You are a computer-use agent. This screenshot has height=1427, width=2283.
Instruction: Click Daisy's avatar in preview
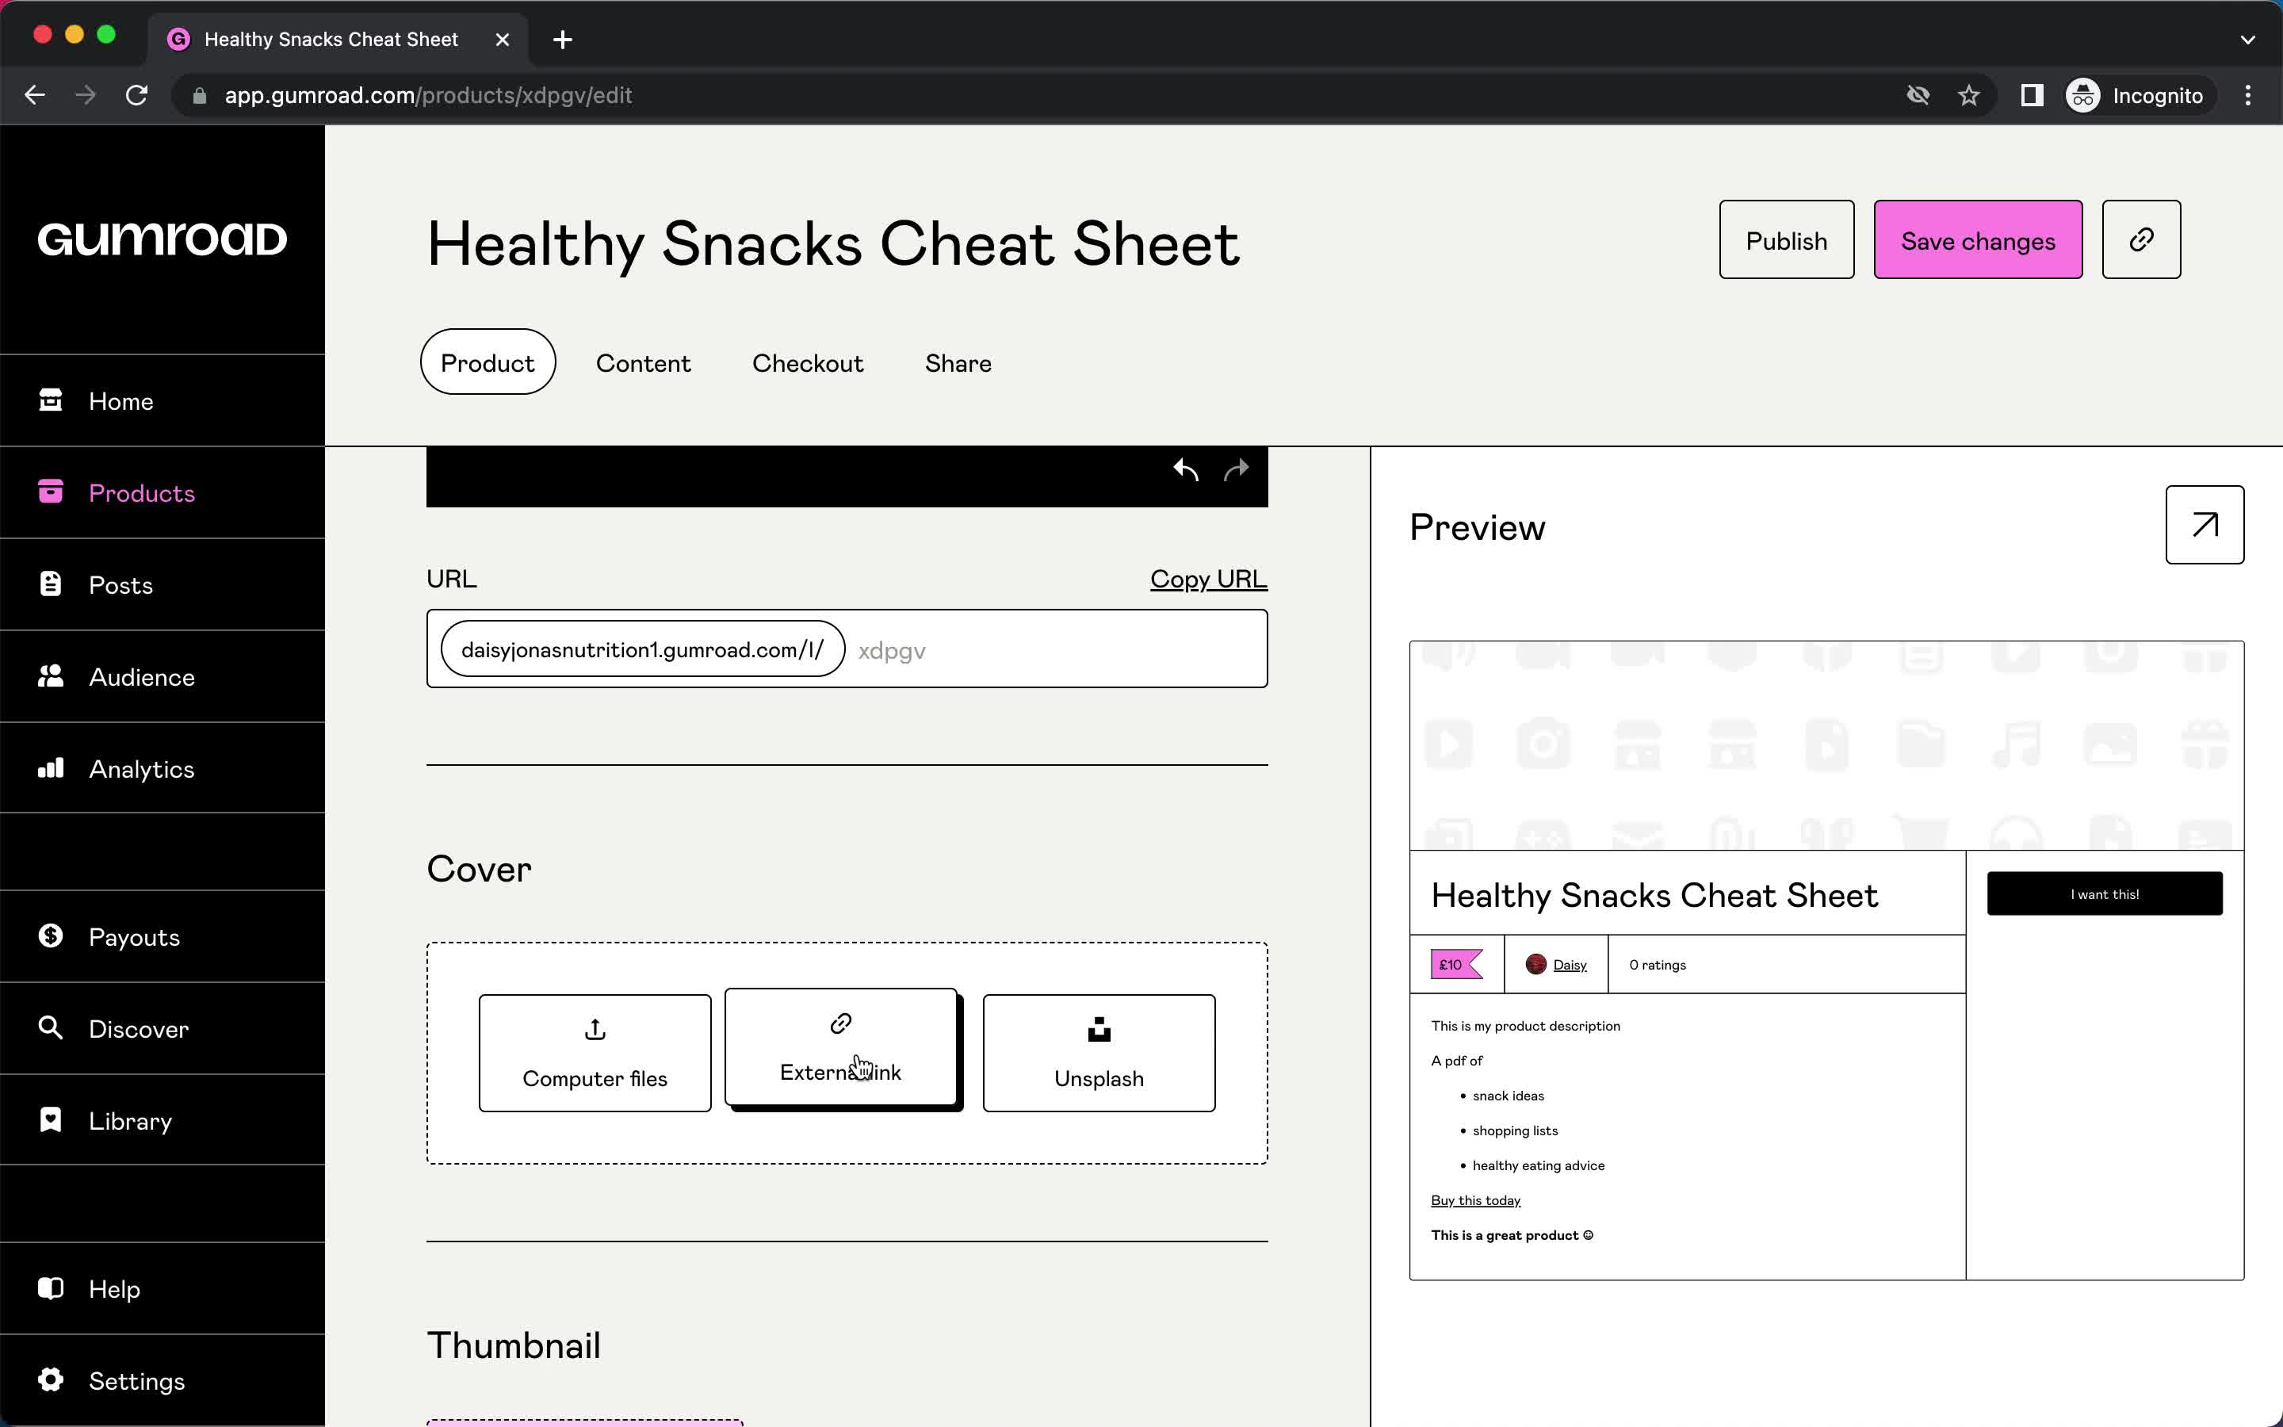(x=1535, y=963)
